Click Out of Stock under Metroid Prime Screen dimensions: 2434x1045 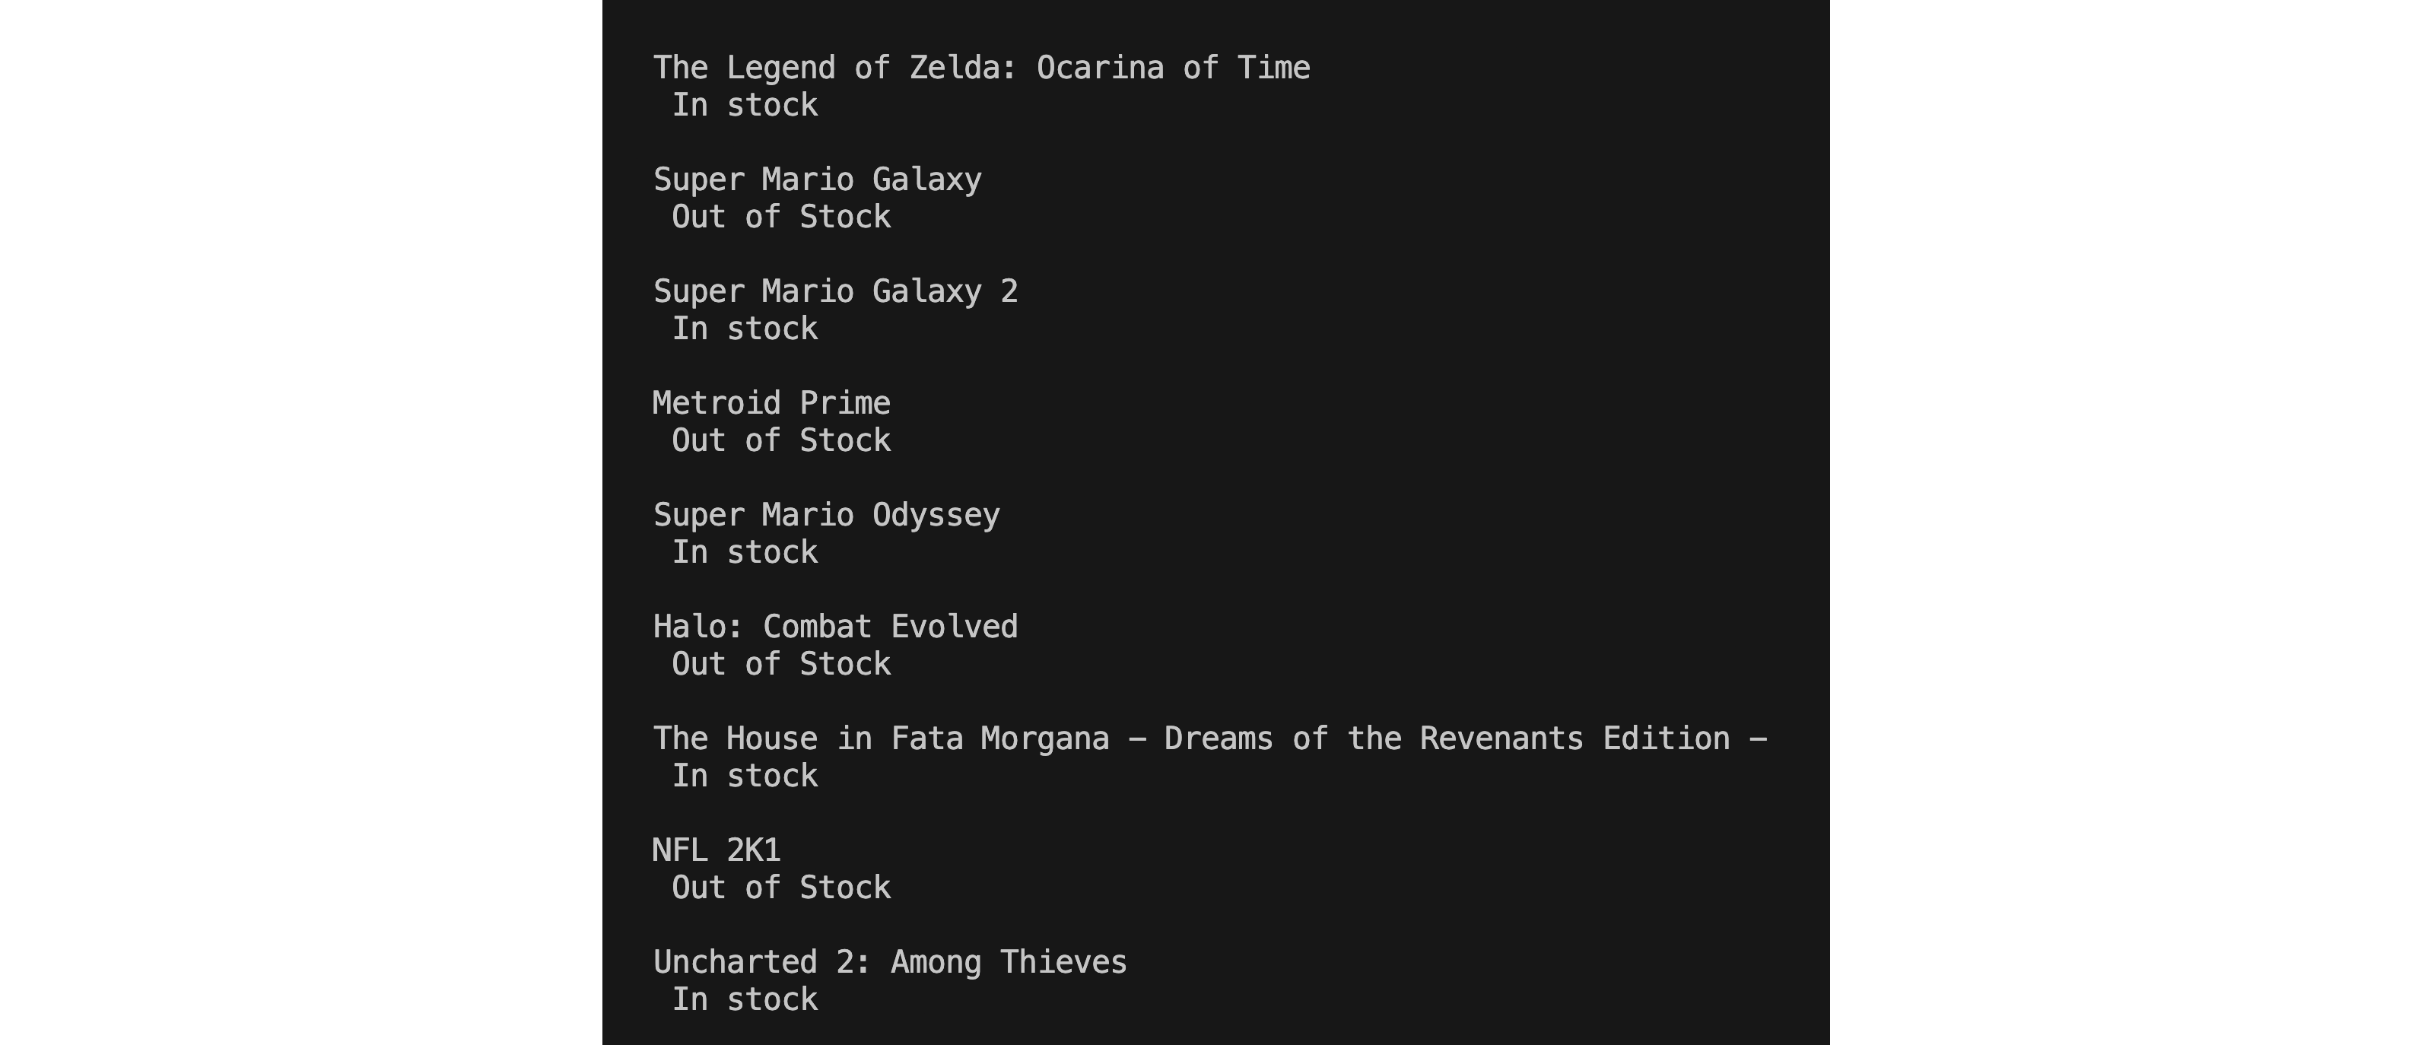pos(781,440)
